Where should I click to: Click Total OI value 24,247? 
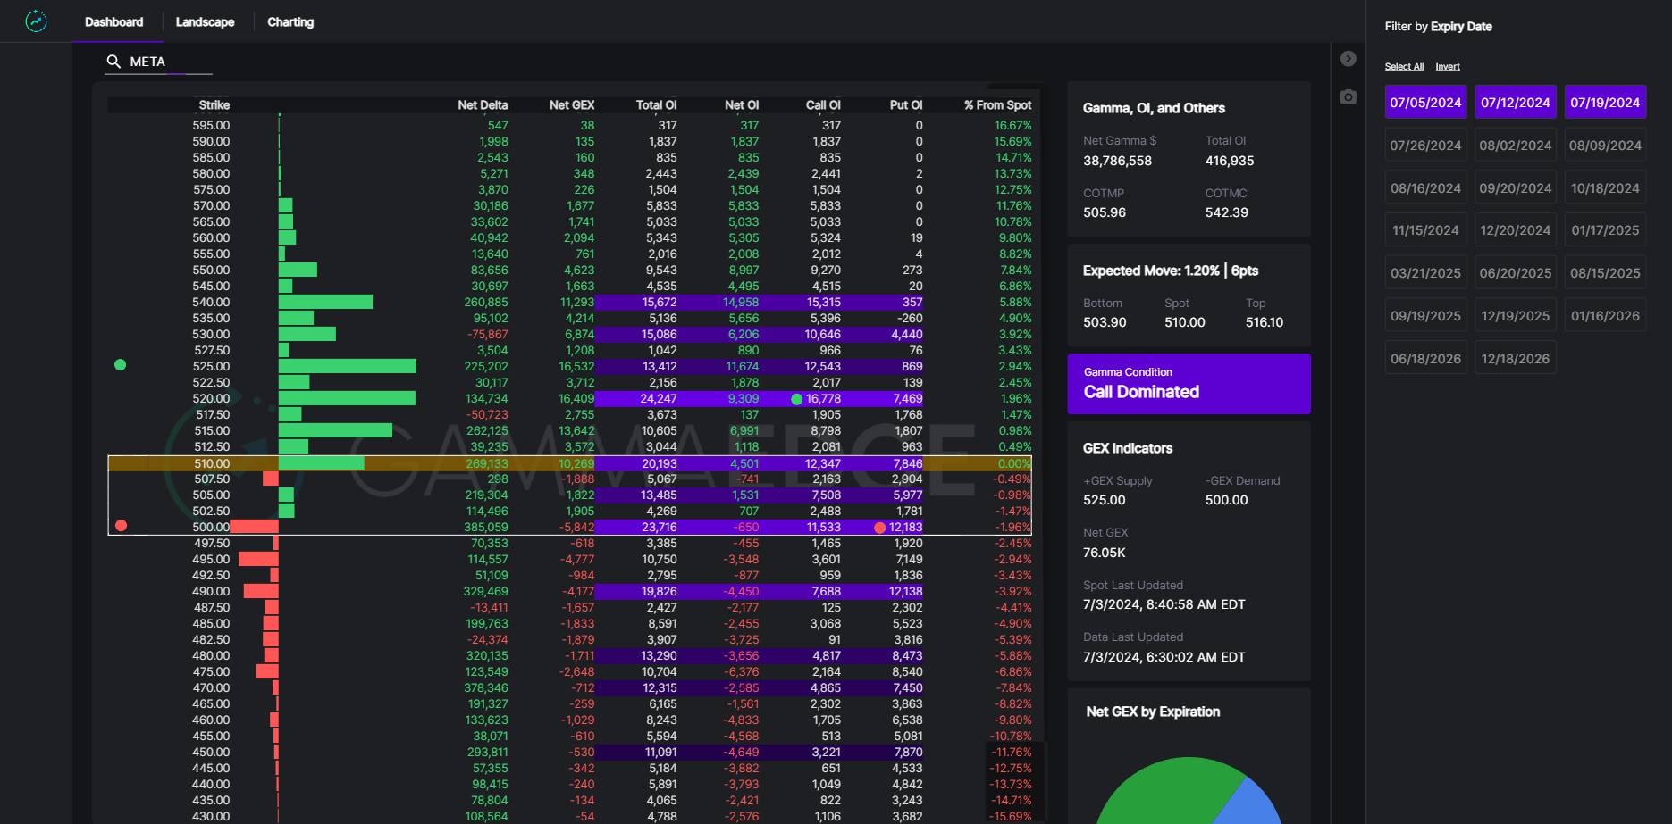pos(659,398)
